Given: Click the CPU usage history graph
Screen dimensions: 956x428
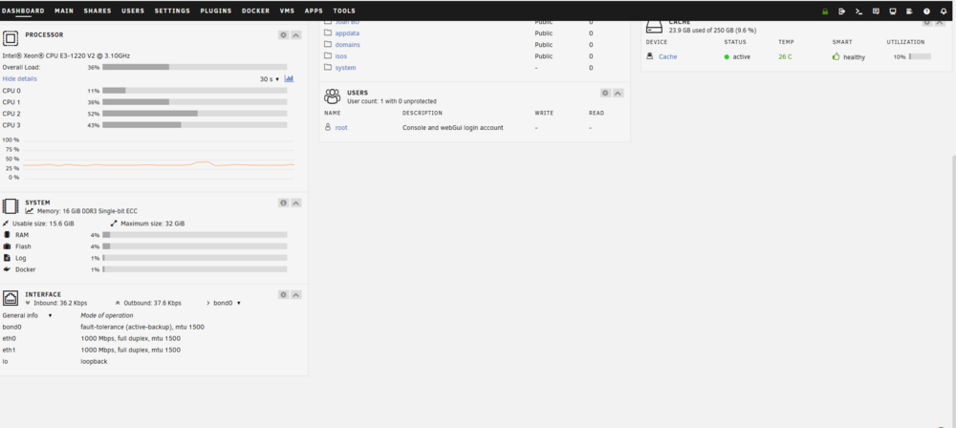Looking at the screenshot, I should point(159,159).
